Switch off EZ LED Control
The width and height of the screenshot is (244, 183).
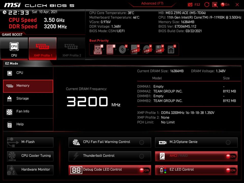(231, 170)
